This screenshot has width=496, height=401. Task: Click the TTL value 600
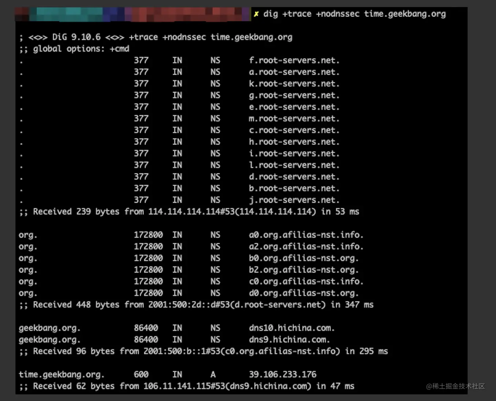click(141, 375)
